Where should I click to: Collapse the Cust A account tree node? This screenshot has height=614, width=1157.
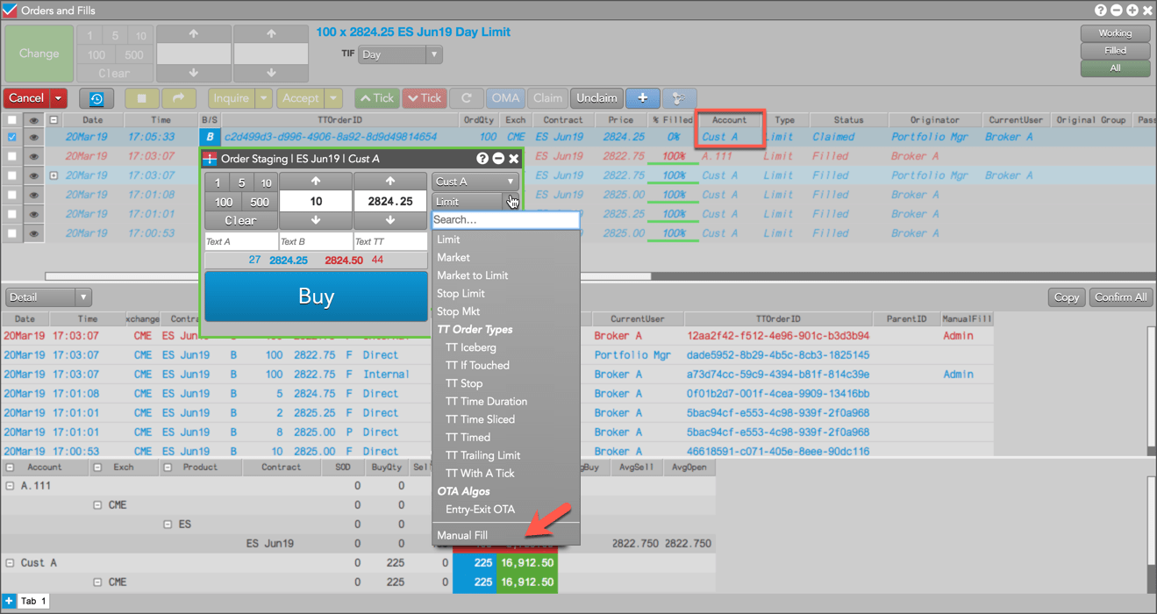(x=11, y=563)
